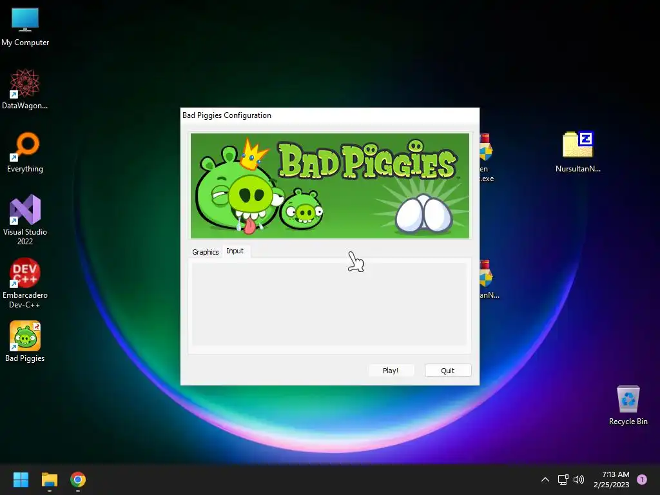Click the Quit button
The width and height of the screenshot is (660, 495).
pos(448,371)
